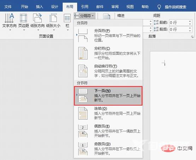Click the 页面设置 group label
The height and width of the screenshot is (160, 196).
pyautogui.click(x=46, y=36)
